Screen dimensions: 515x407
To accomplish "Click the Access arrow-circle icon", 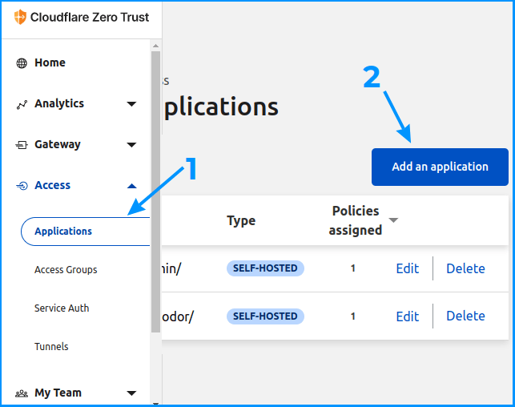I will tap(22, 186).
